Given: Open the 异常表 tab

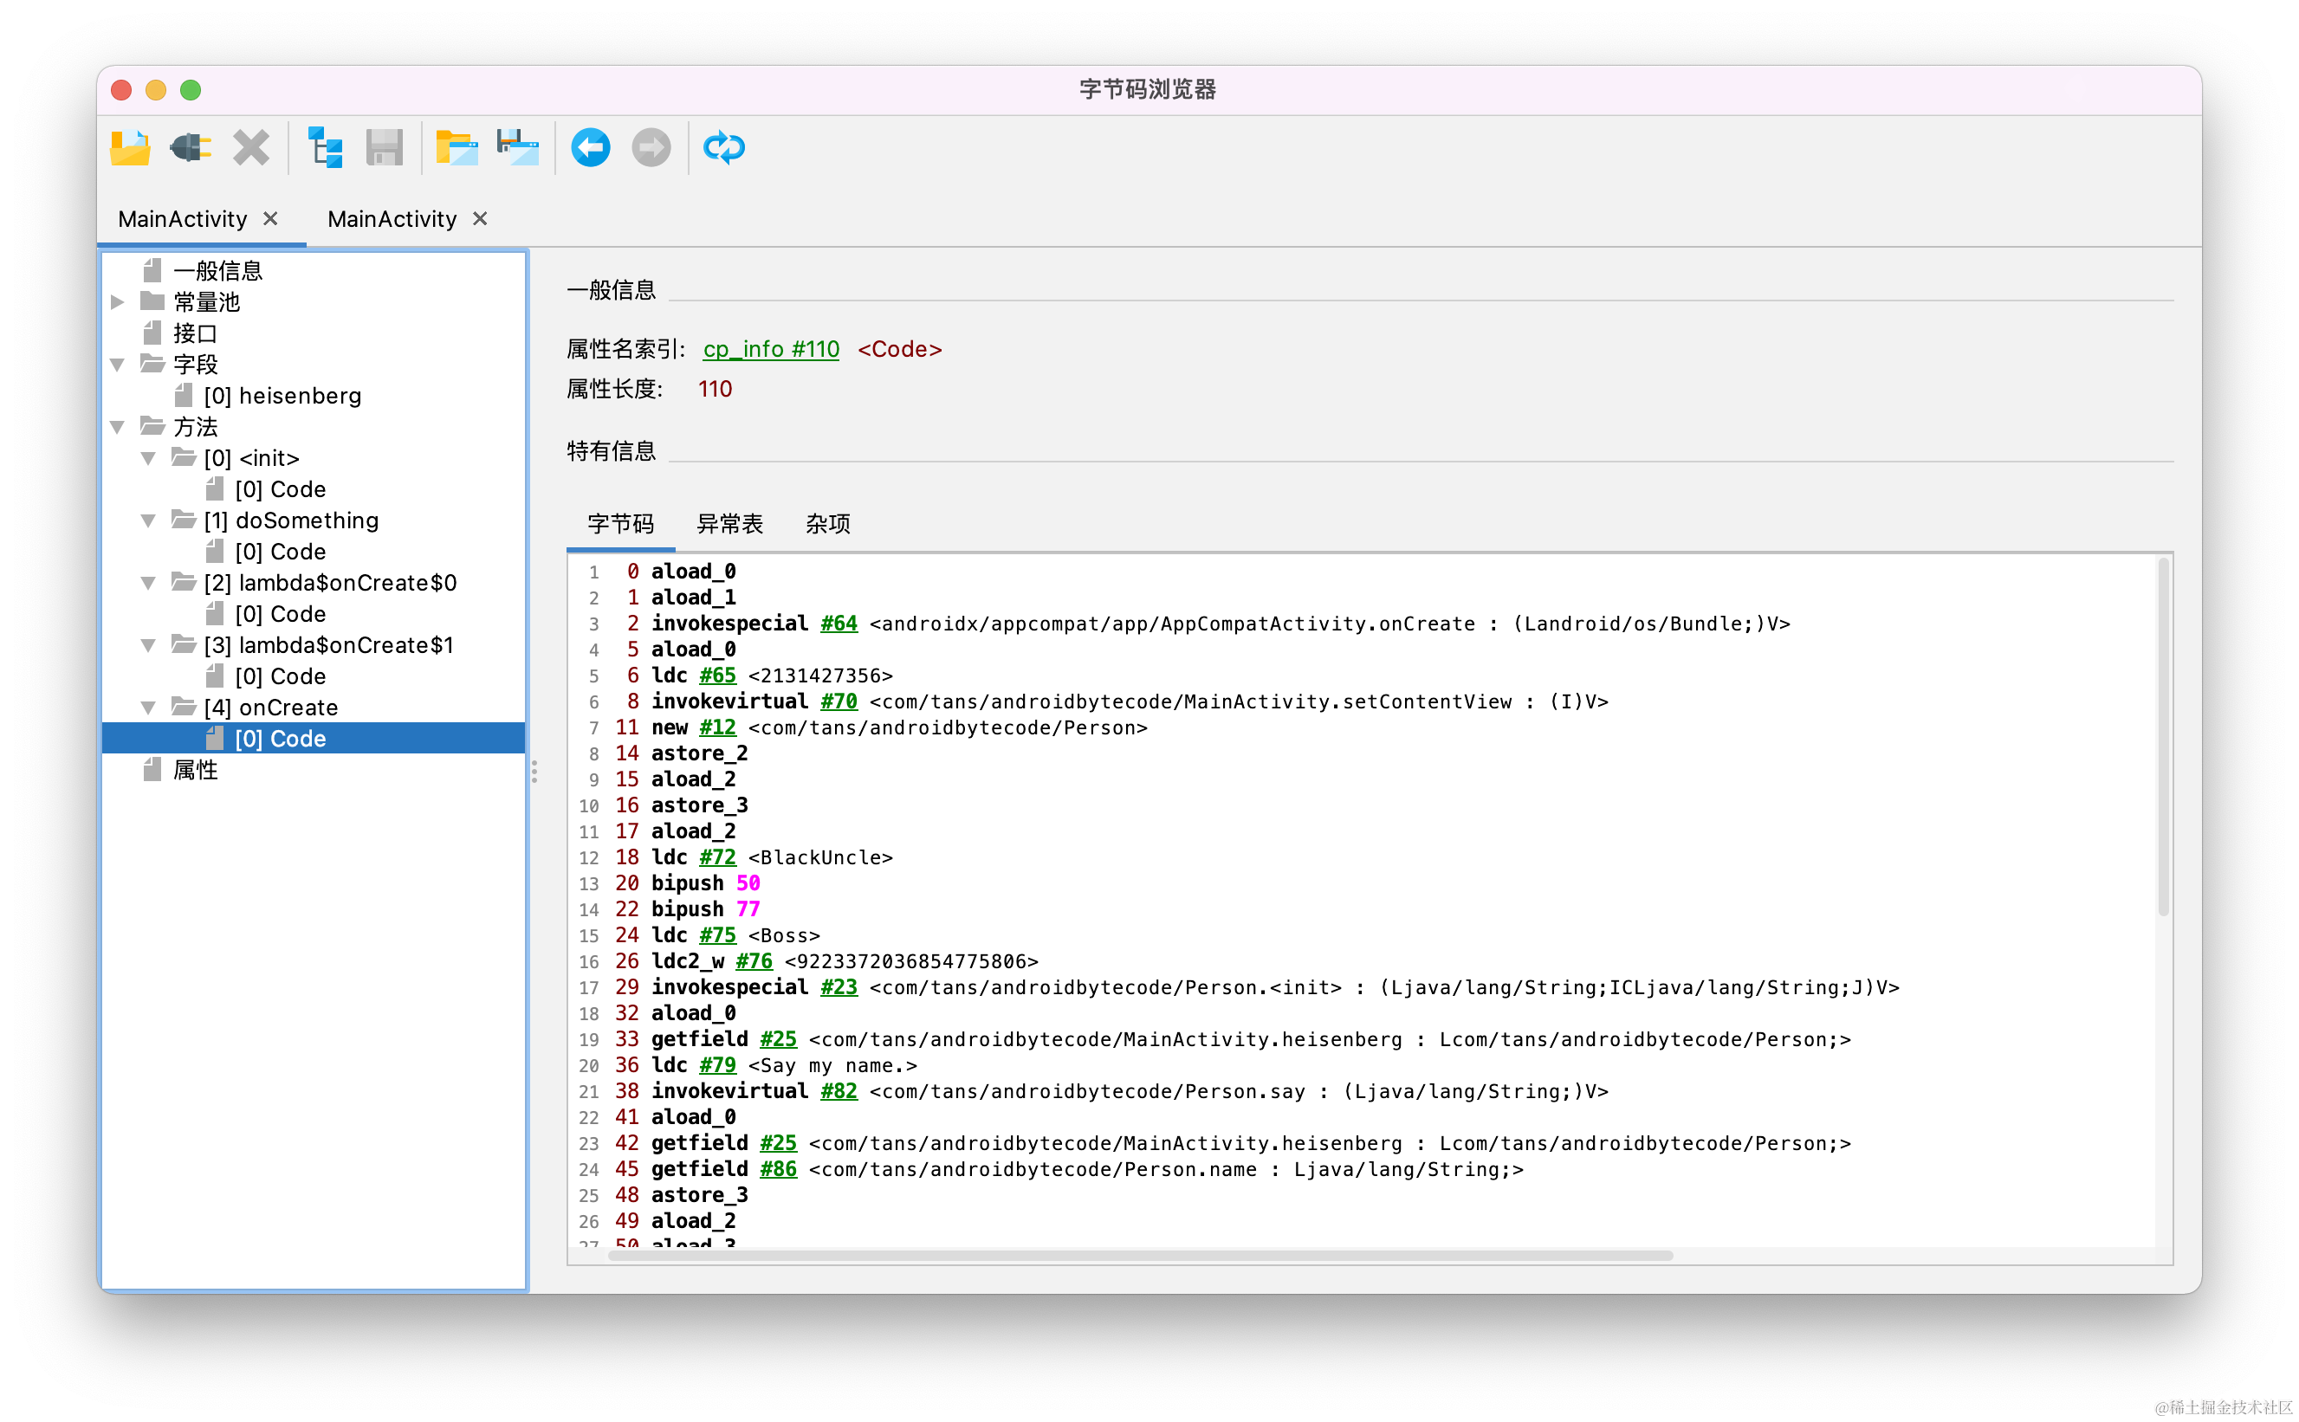Looking at the screenshot, I should tap(730, 524).
